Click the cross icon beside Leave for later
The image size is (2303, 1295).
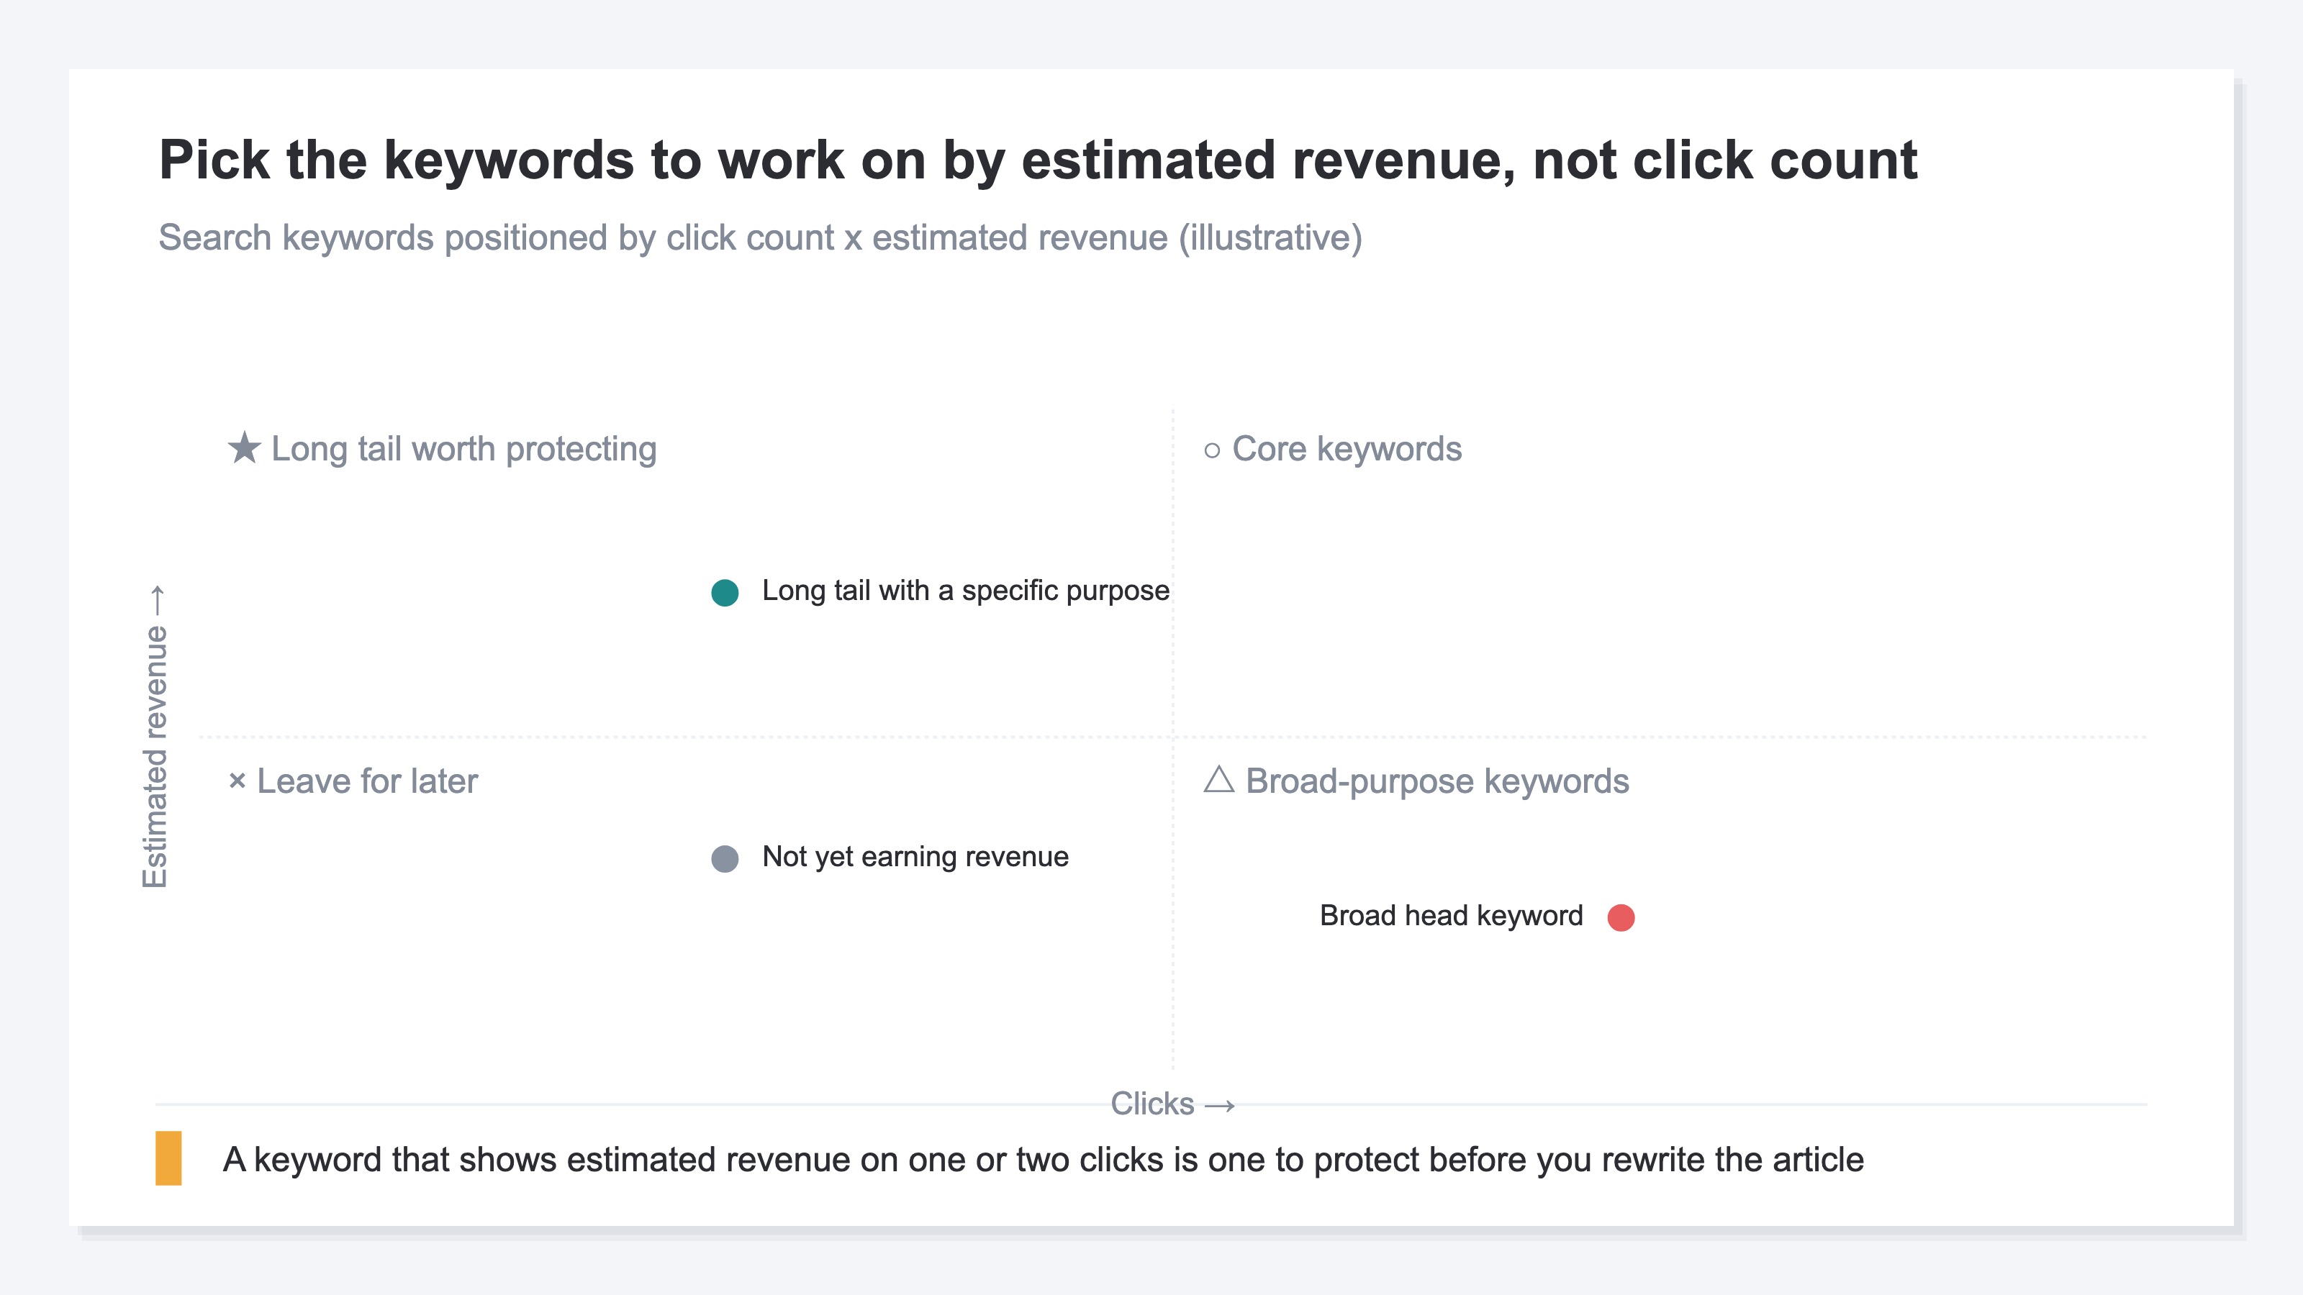237,781
